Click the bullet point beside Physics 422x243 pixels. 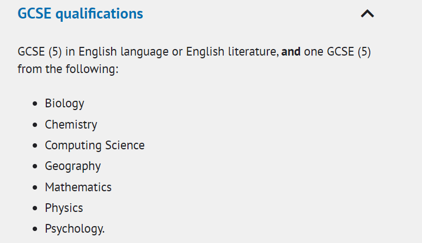[35, 208]
